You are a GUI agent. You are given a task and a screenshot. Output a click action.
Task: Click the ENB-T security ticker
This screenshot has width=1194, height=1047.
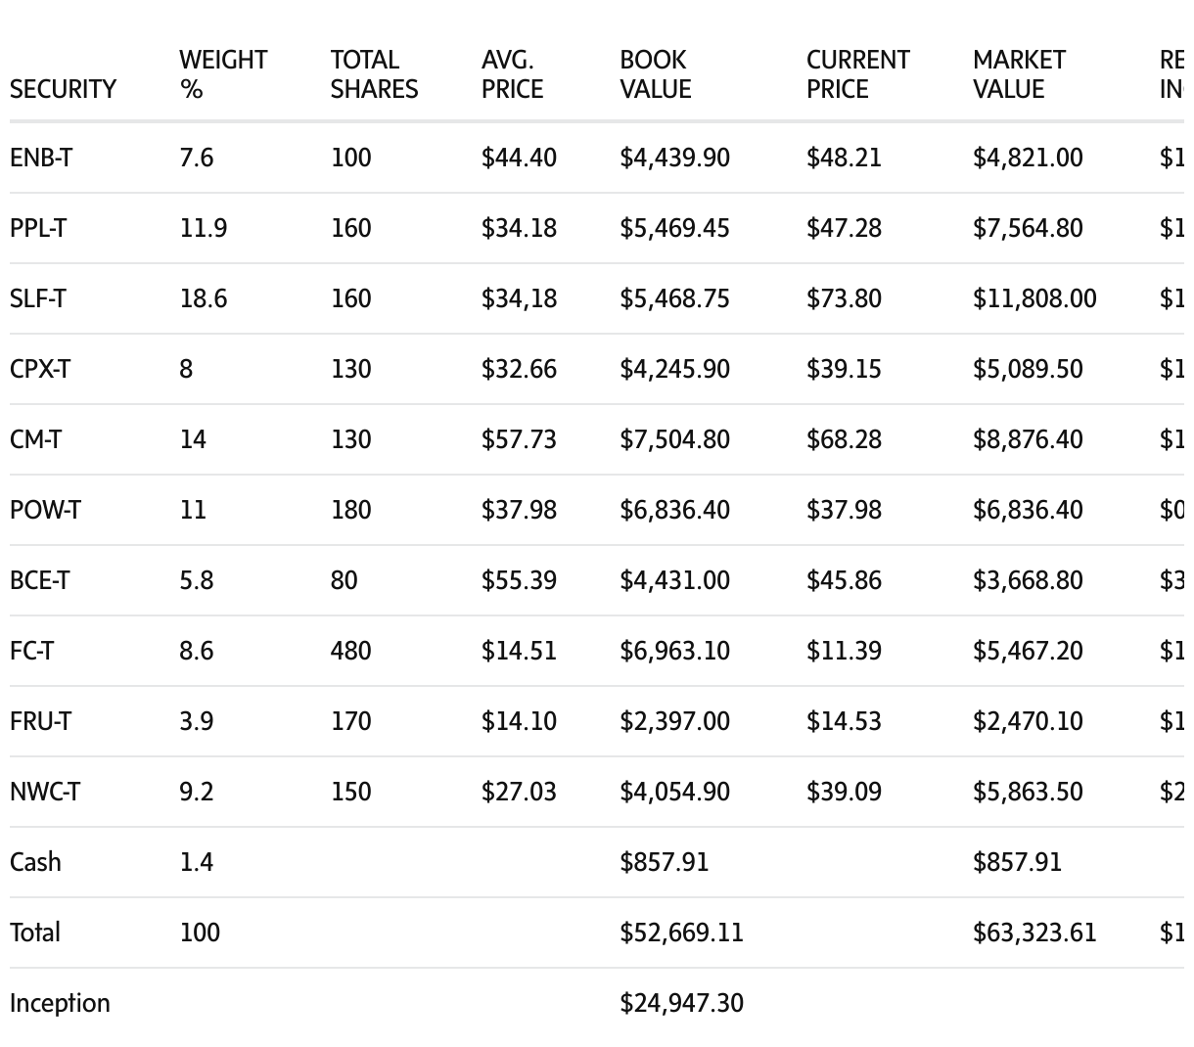(40, 158)
